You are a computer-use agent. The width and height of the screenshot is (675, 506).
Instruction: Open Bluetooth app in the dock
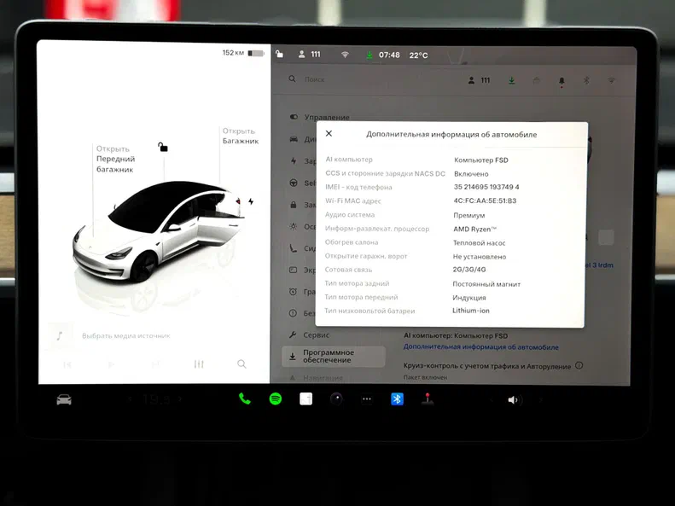point(397,398)
